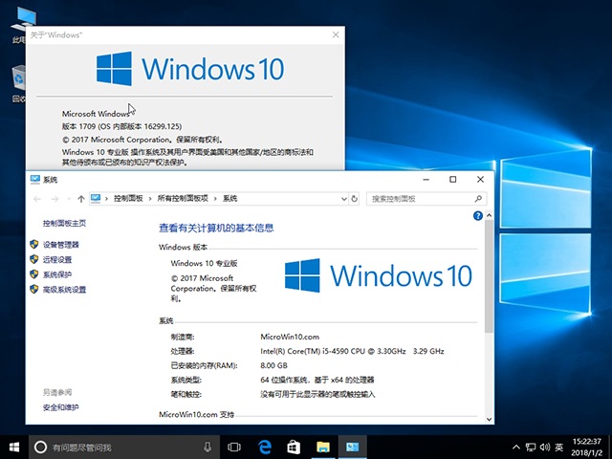Select the System control panel taskbar icon
Viewport: 612px width, 459px height.
point(353,448)
